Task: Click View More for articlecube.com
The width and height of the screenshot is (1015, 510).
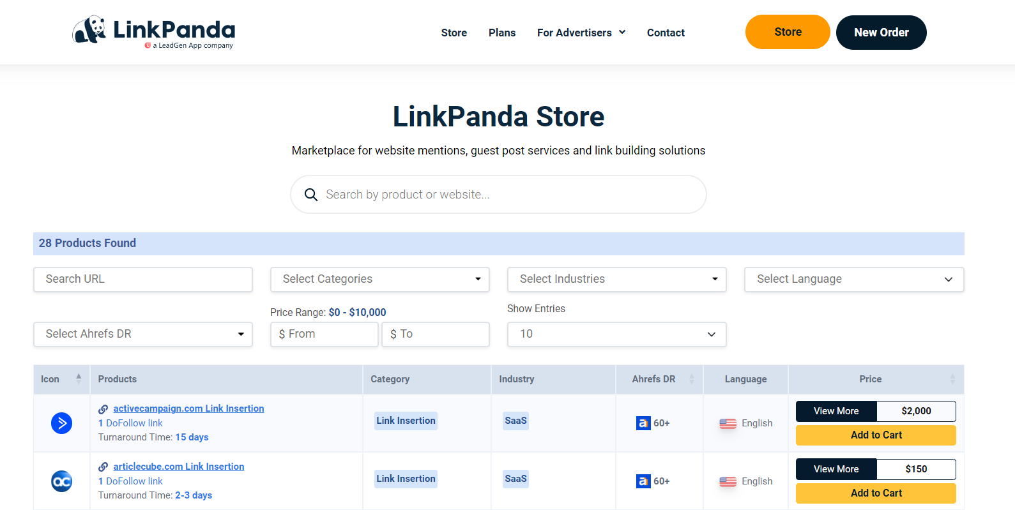Action: click(836, 469)
